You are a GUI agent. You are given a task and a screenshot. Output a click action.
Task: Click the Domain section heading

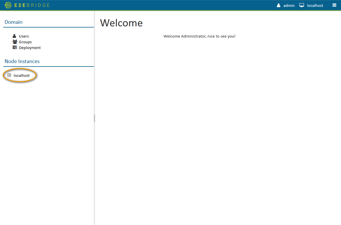pos(13,22)
